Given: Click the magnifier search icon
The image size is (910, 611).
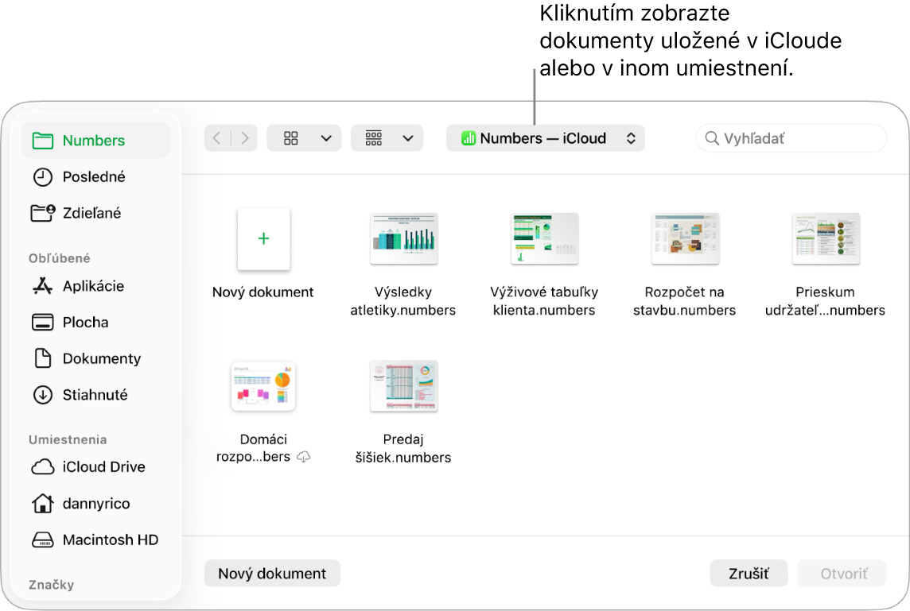Looking at the screenshot, I should coord(711,138).
